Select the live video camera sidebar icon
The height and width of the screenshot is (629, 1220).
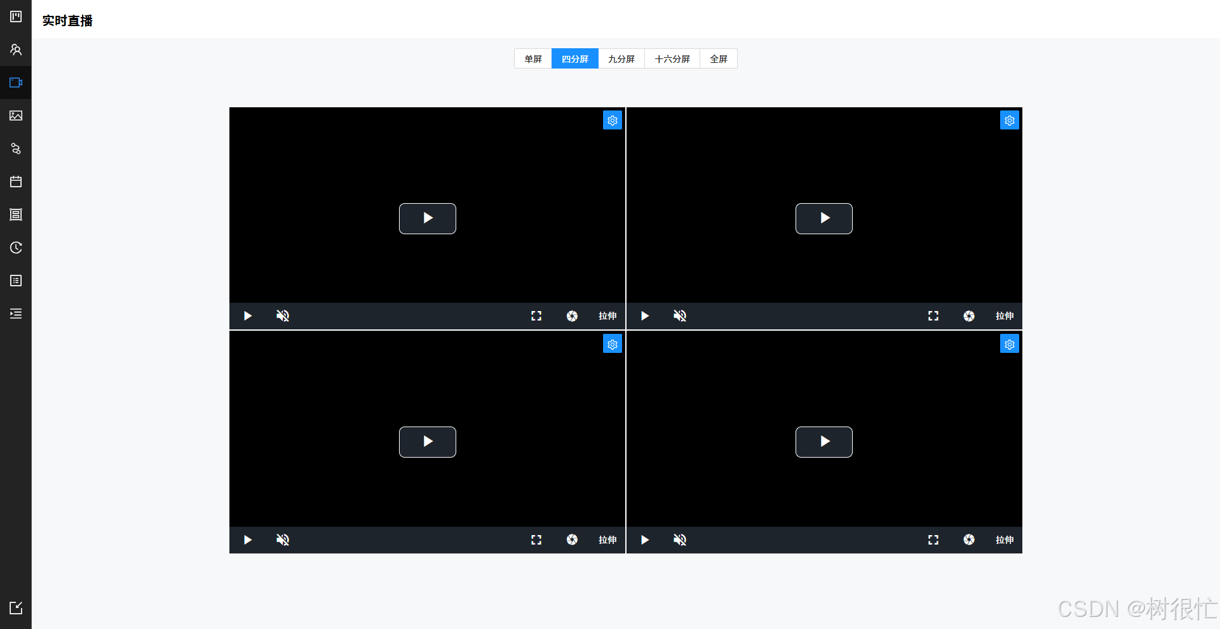coord(16,83)
